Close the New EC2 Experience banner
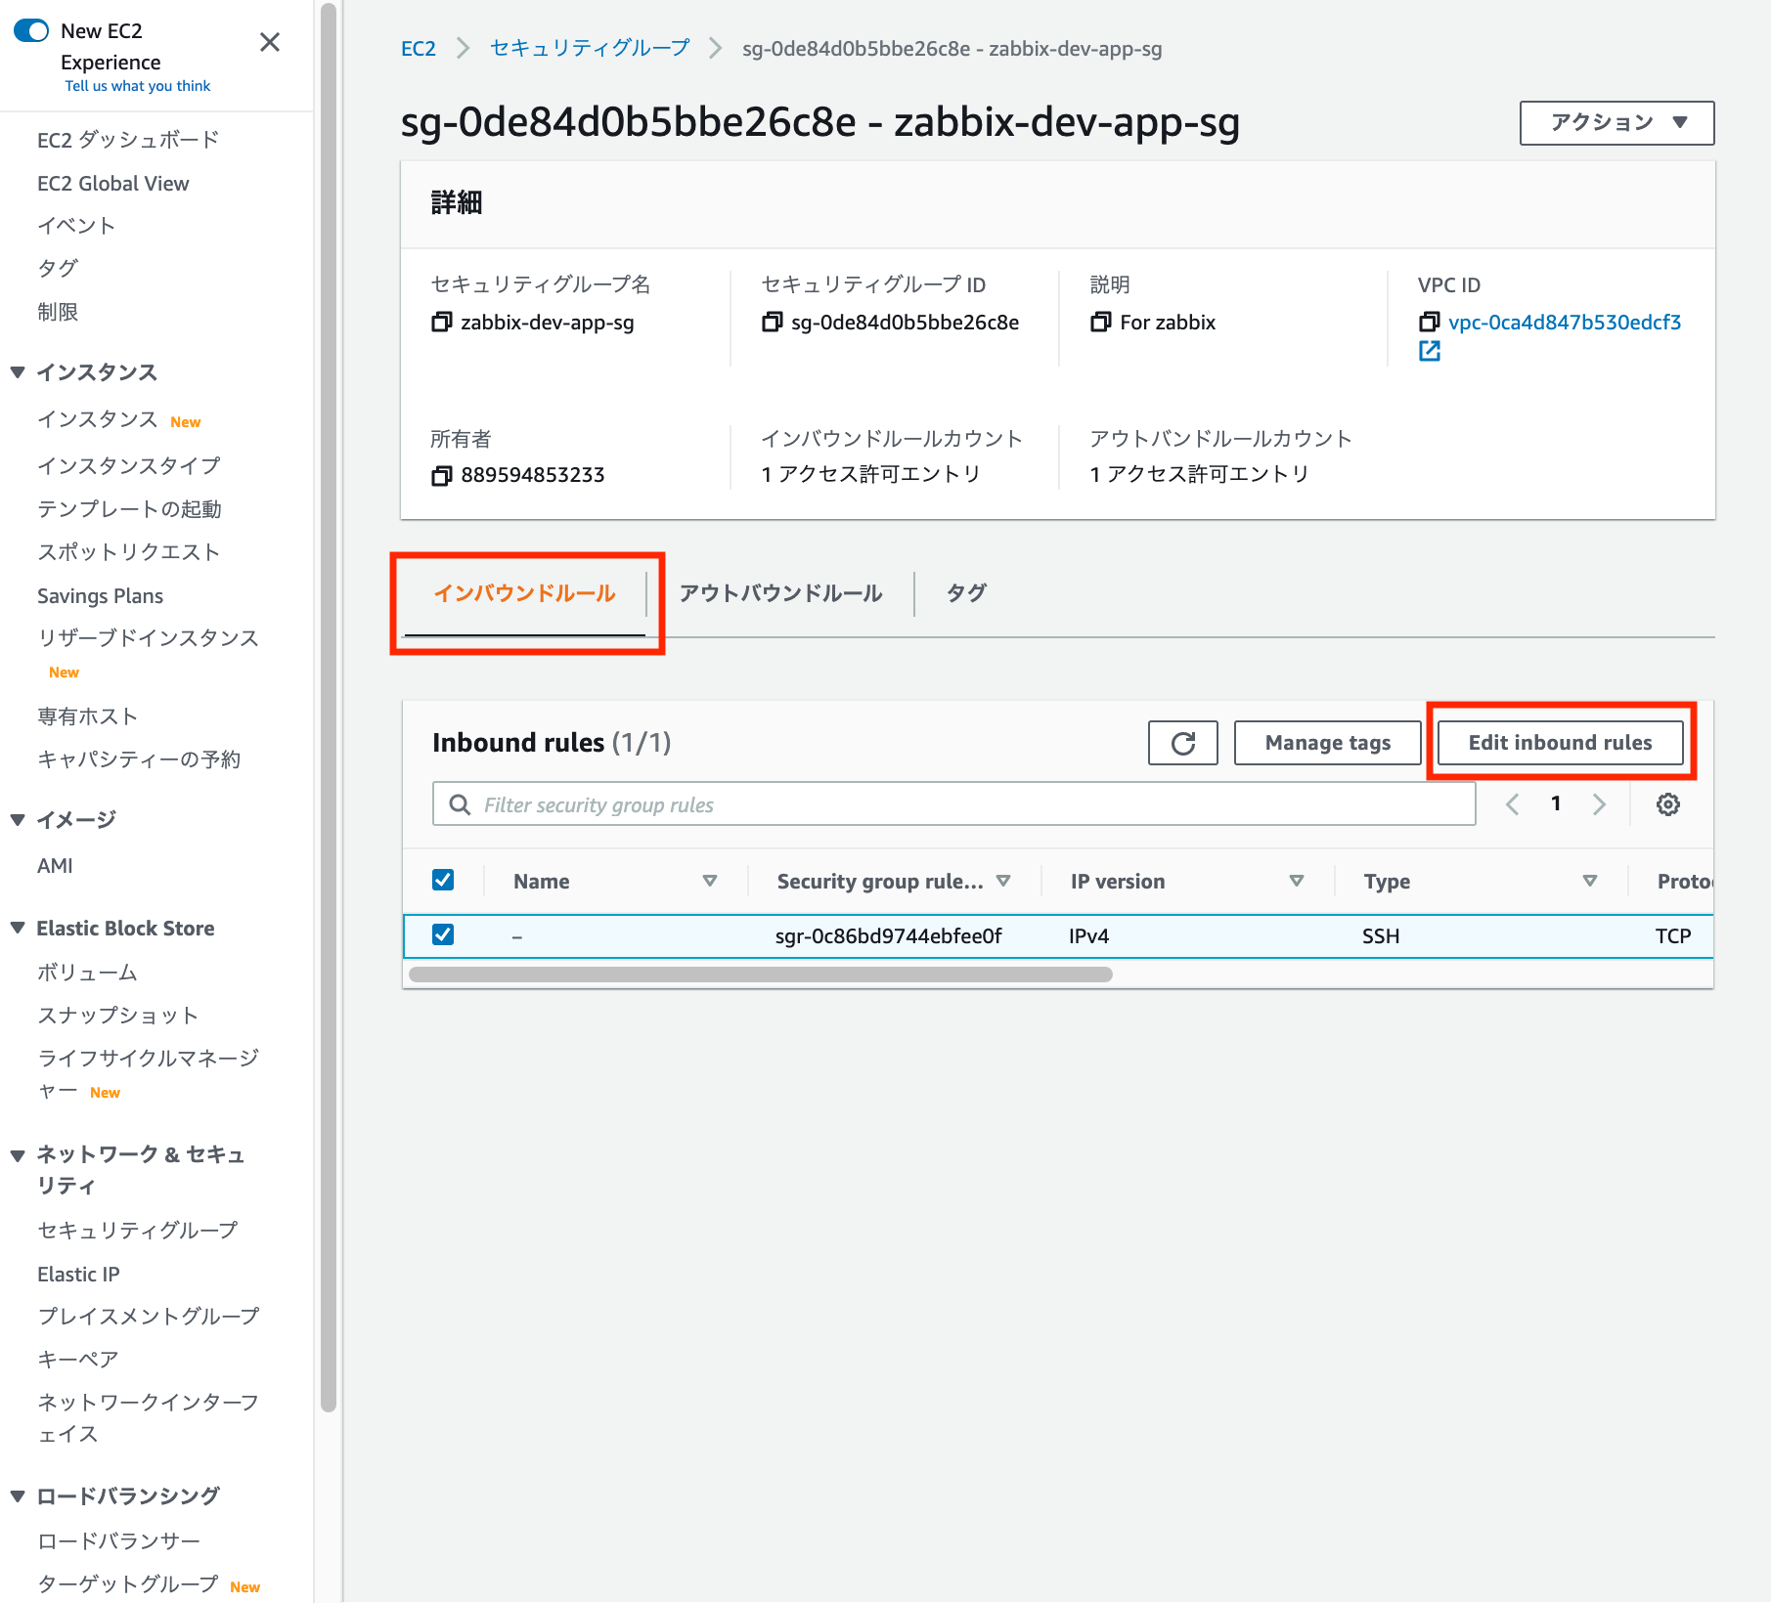The image size is (1771, 1603). coord(270,42)
